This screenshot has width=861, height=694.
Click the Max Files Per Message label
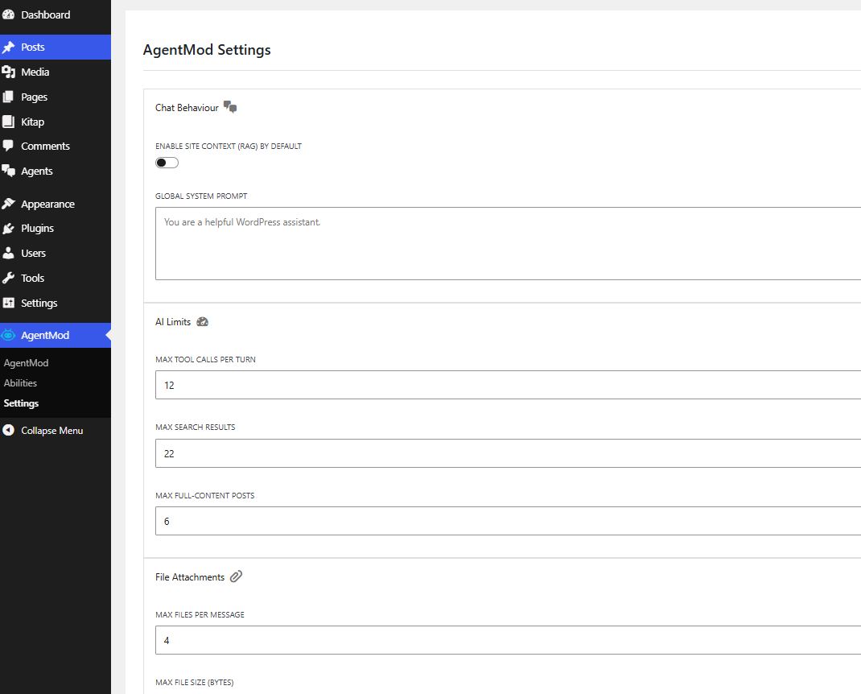[200, 615]
